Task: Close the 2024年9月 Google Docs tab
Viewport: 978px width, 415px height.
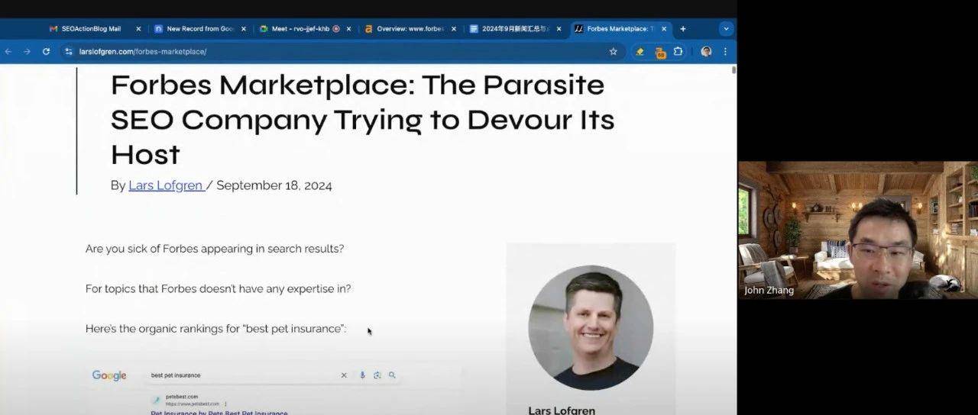Action: coord(559,28)
